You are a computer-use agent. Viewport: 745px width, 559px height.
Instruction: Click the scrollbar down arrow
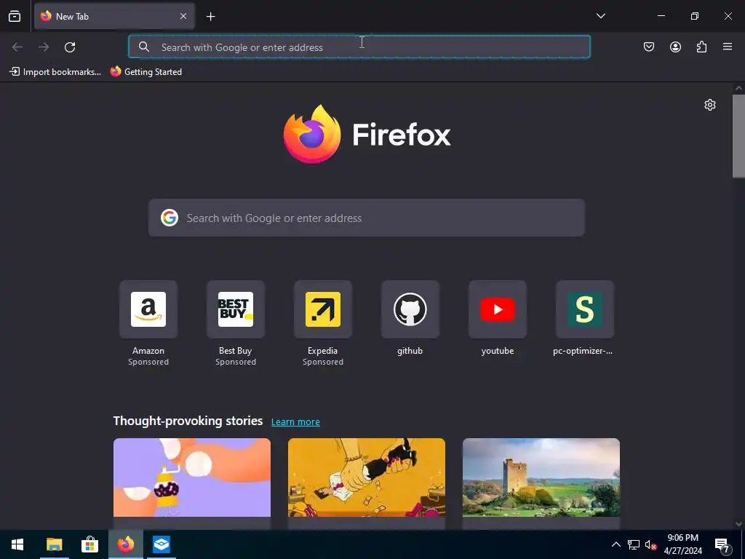738,524
